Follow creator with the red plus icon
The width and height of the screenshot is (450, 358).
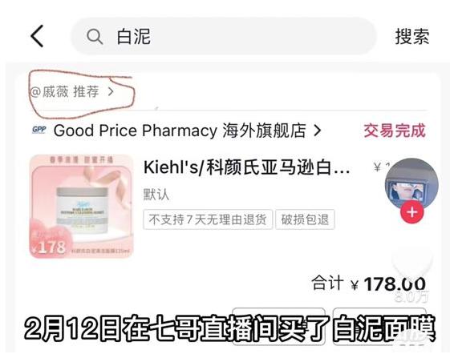(412, 212)
